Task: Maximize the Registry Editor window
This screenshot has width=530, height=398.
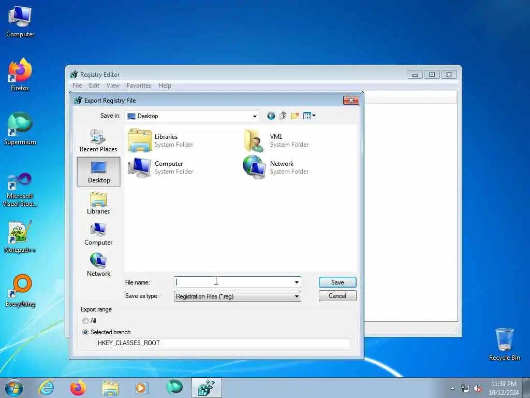Action: (x=432, y=75)
